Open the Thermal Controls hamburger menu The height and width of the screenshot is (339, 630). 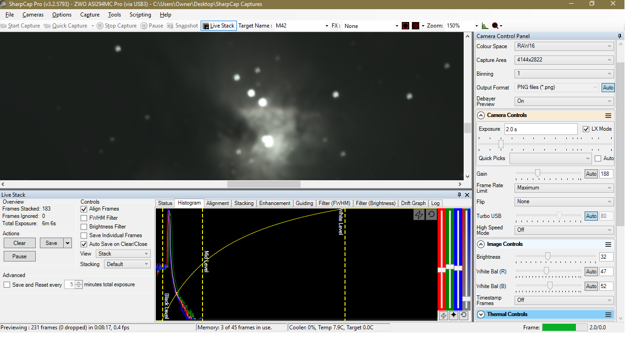tap(608, 315)
